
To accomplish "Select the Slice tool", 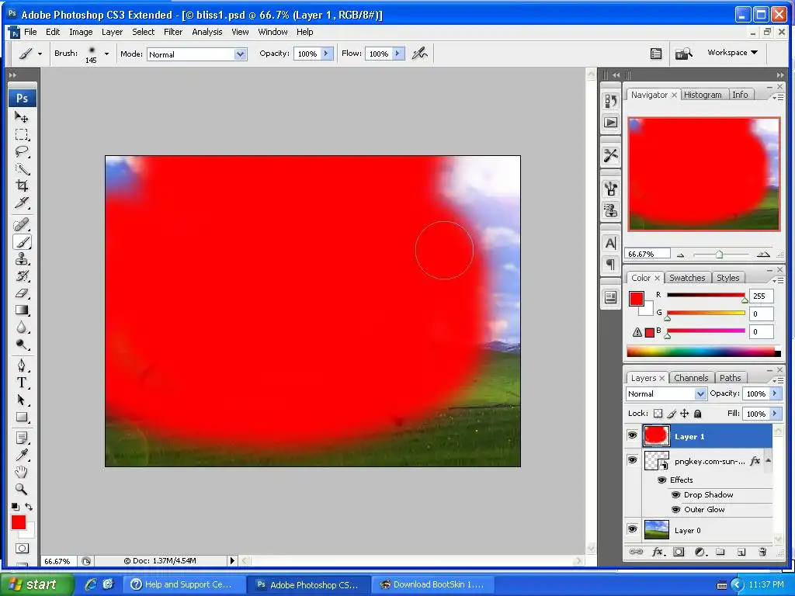I will (x=21, y=203).
